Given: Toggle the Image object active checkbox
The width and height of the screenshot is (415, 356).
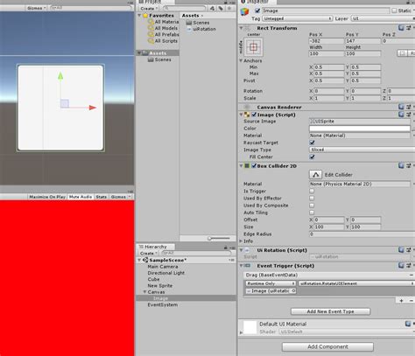Looking at the screenshot, I should click(257, 10).
